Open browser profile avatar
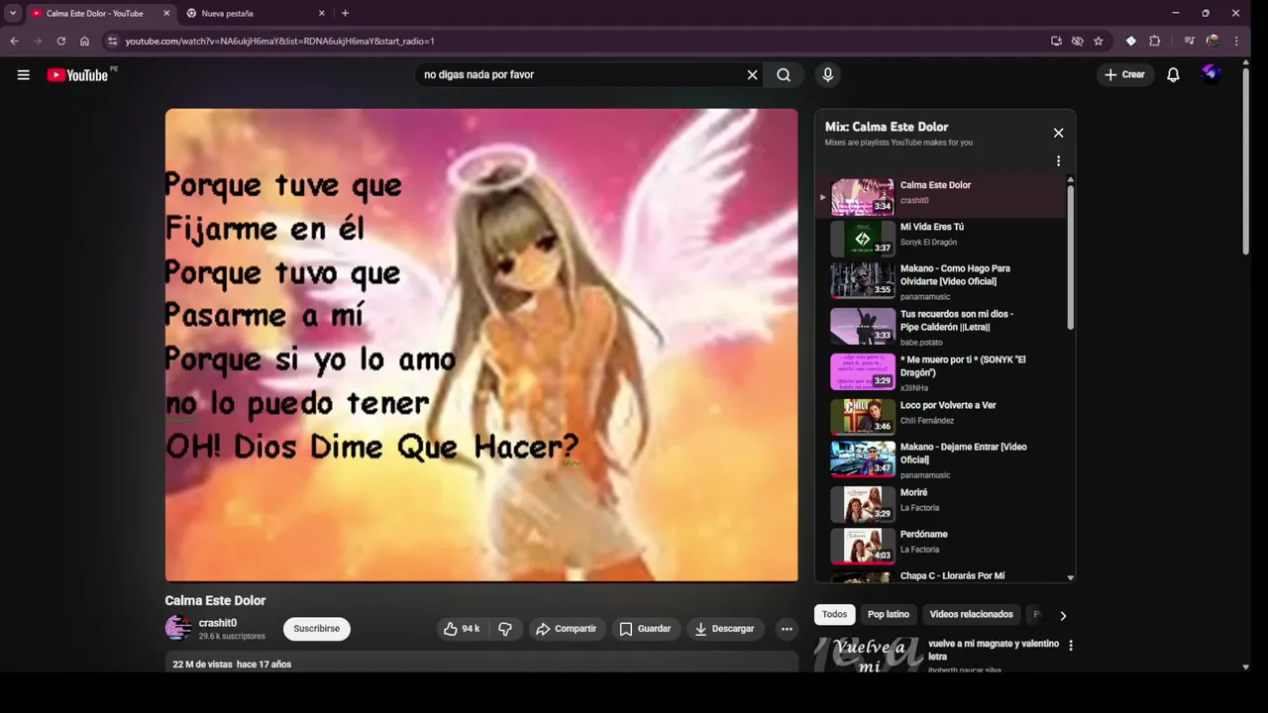 tap(1213, 41)
